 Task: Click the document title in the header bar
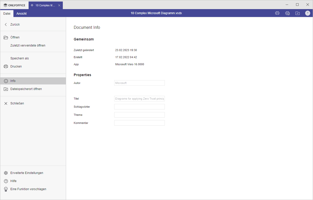coord(156,13)
